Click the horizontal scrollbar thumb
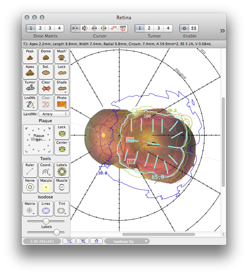This screenshot has width=248, height=275. coord(159,234)
